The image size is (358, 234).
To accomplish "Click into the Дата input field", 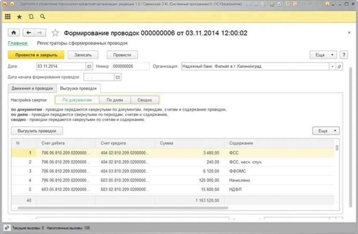I will [61, 66].
